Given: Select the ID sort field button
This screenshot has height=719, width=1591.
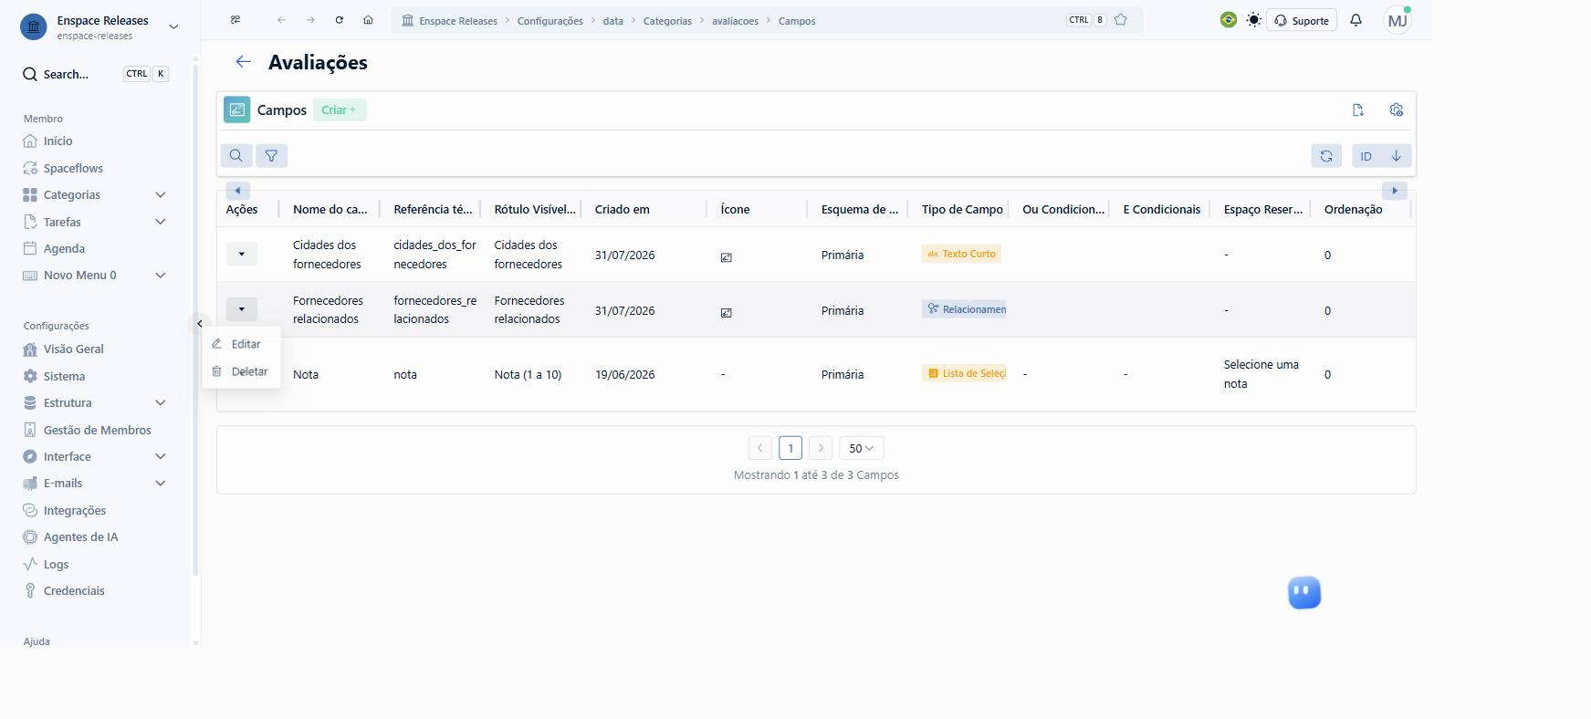Looking at the screenshot, I should (1366, 156).
